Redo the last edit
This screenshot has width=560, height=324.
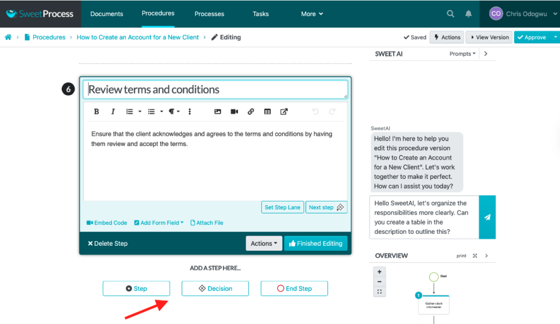tap(332, 112)
